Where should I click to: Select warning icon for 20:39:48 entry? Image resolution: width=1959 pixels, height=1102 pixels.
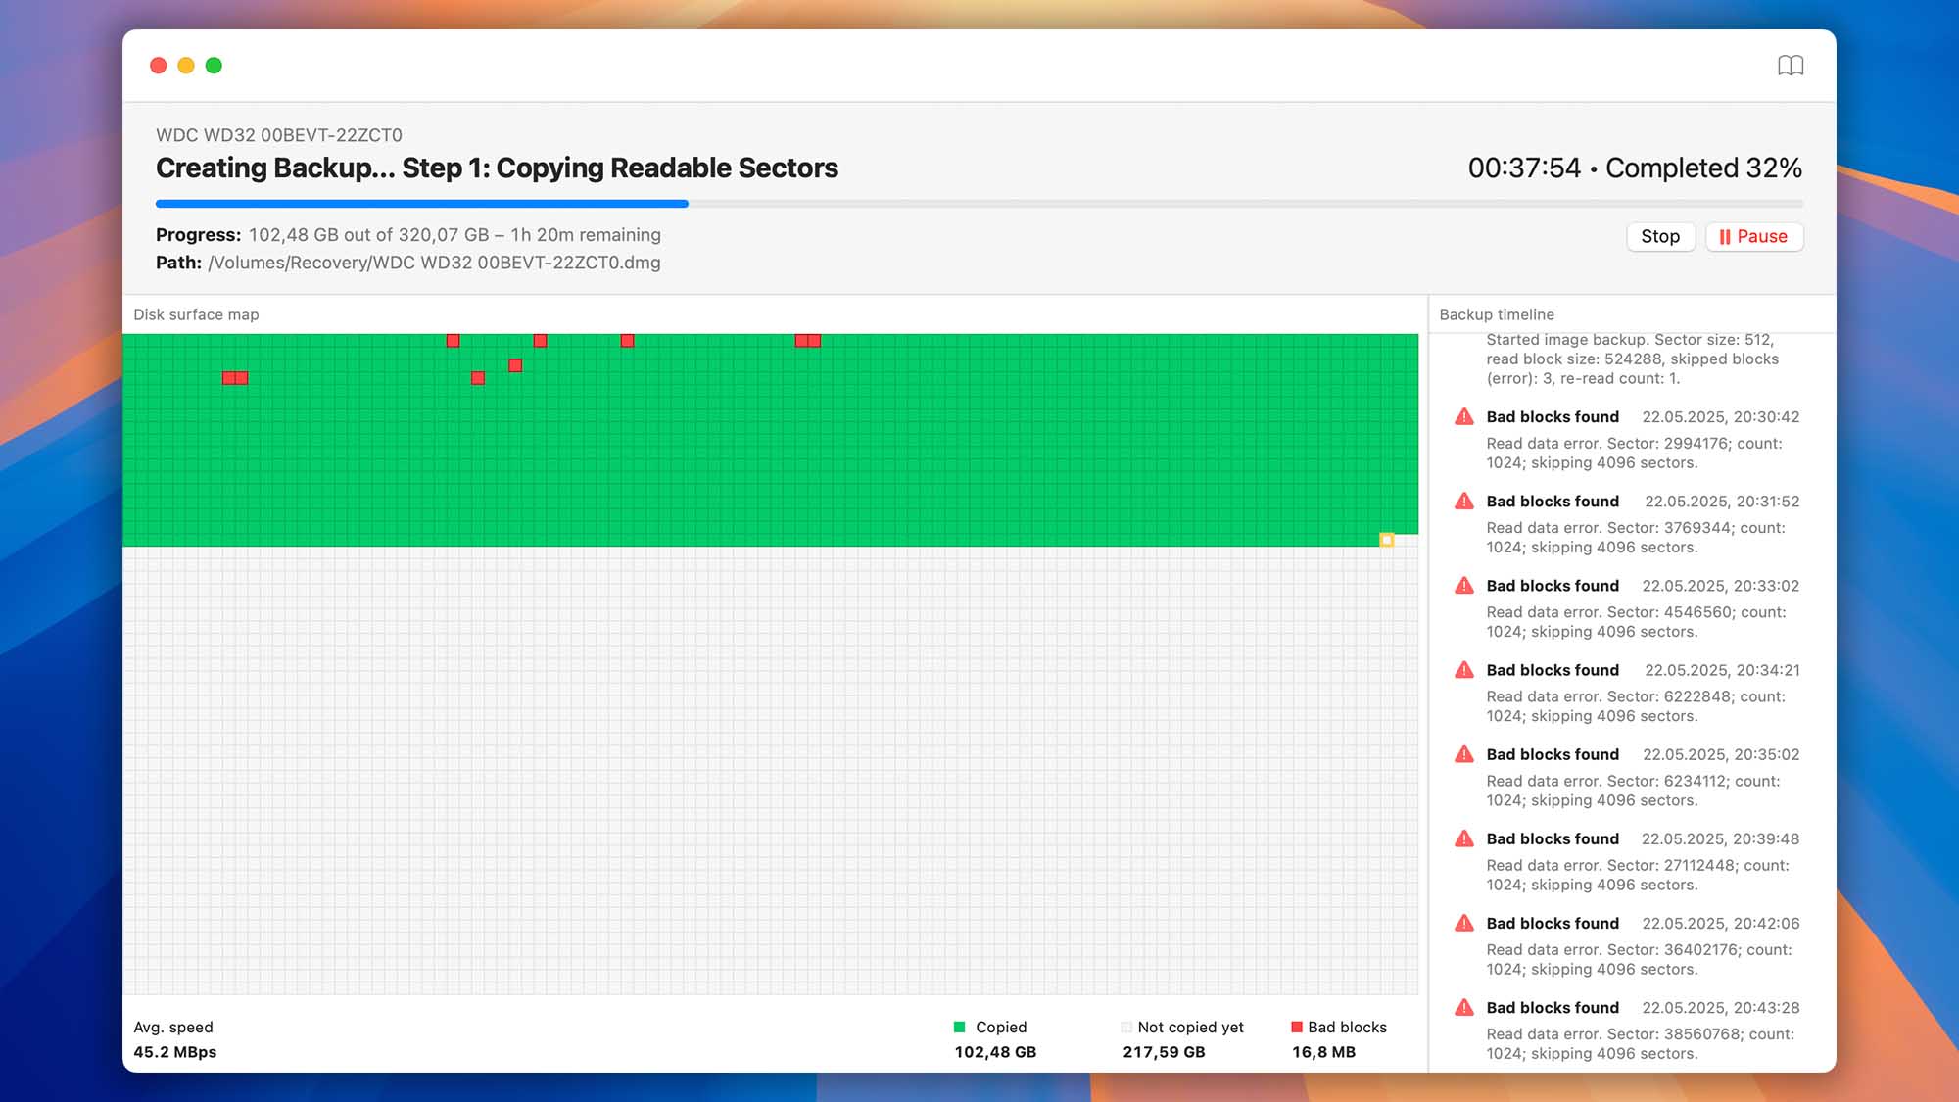click(x=1464, y=838)
